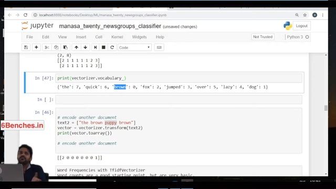Move selected cell down arrow

tap(85, 47)
